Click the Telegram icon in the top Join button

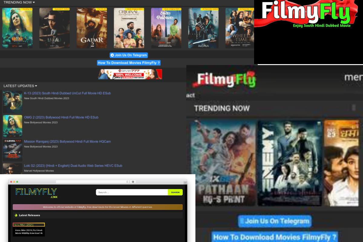click(x=112, y=55)
